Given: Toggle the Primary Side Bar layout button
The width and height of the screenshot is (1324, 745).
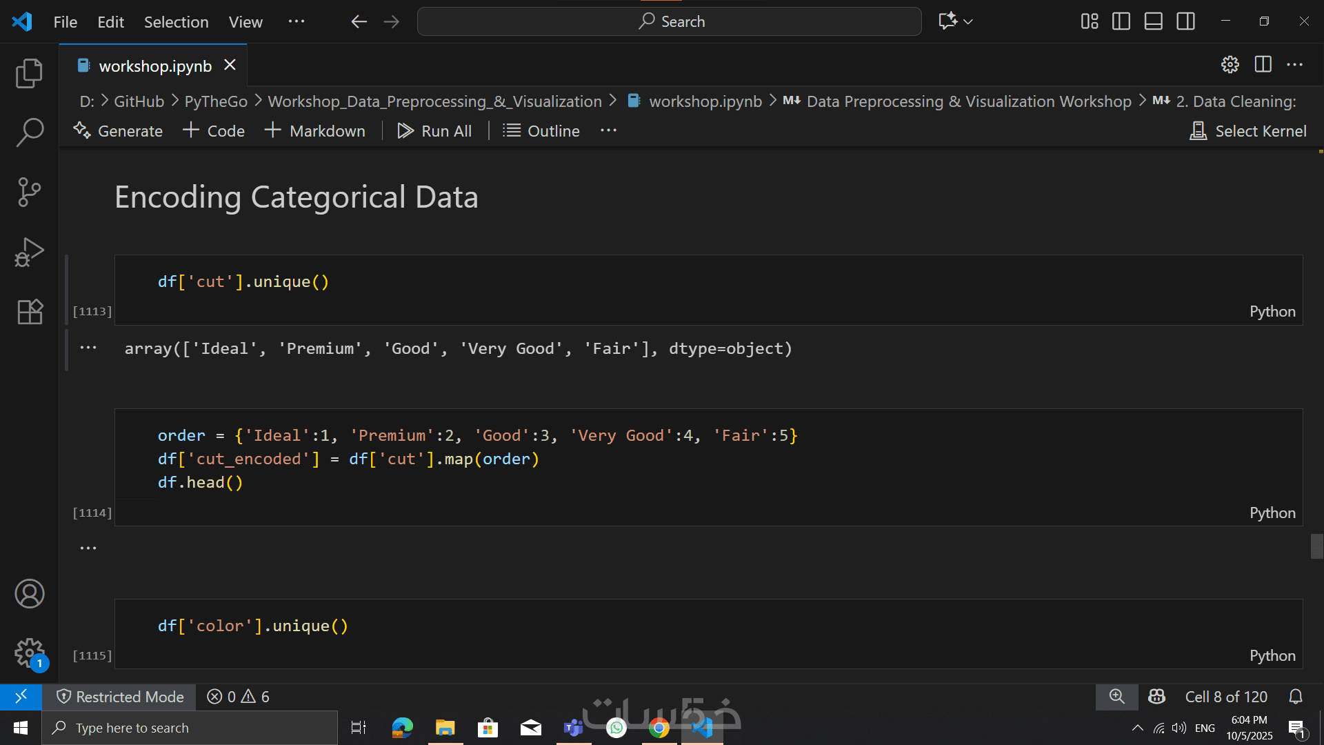Looking at the screenshot, I should [x=1121, y=21].
